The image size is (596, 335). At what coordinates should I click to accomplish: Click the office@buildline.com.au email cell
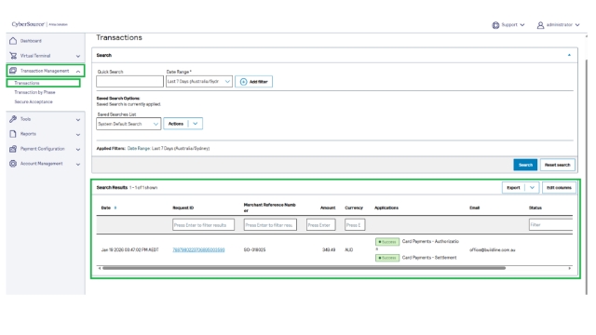click(493, 249)
